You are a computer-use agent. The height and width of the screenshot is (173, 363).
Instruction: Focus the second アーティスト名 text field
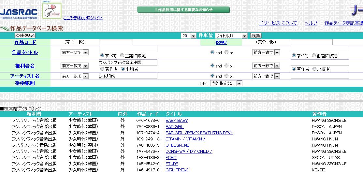click(x=320, y=76)
